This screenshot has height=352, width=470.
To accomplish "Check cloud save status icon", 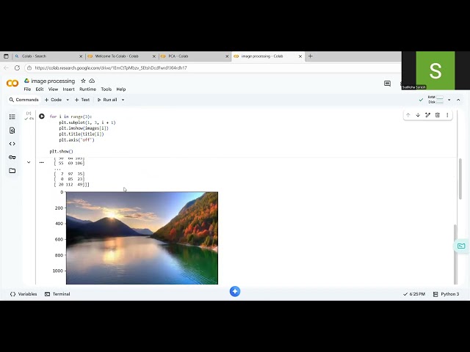I will click(x=92, y=81).
